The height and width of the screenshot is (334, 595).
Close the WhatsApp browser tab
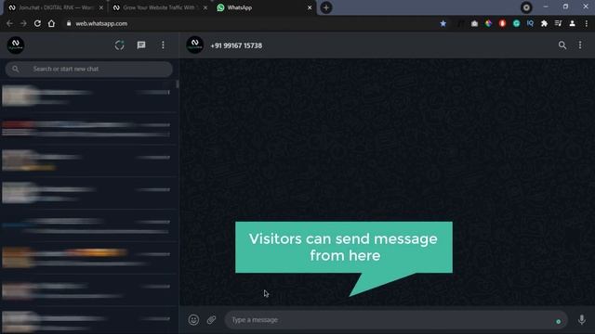(310, 7)
